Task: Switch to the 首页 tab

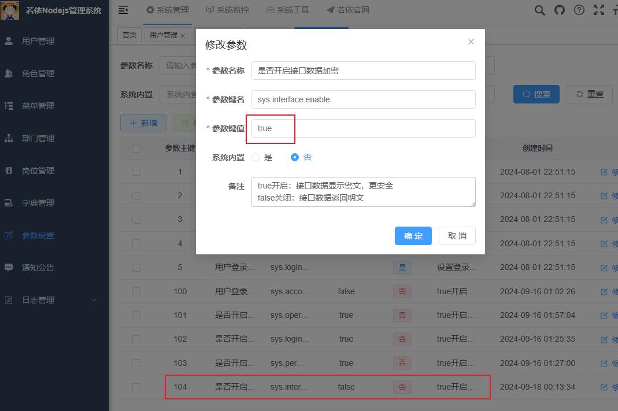Action: point(129,34)
